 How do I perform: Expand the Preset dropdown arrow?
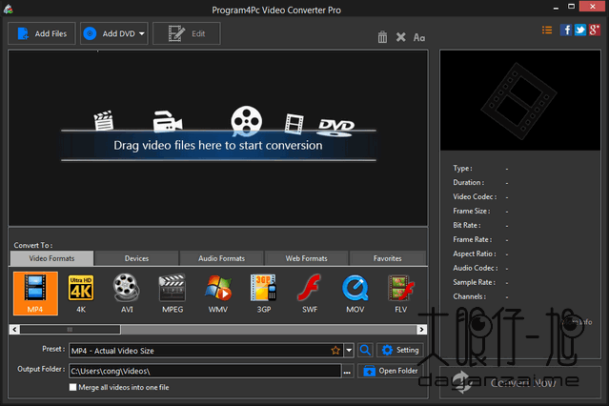[x=349, y=351]
